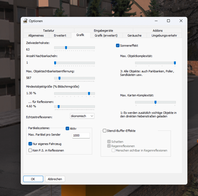
Task: Close the Optionen dialog window
Action: pos(181,21)
